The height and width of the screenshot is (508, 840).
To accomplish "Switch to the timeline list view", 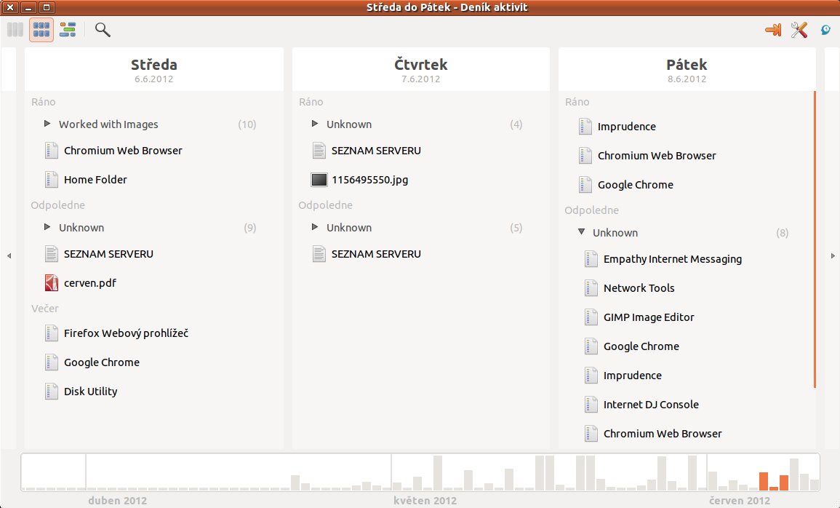I will (x=68, y=29).
